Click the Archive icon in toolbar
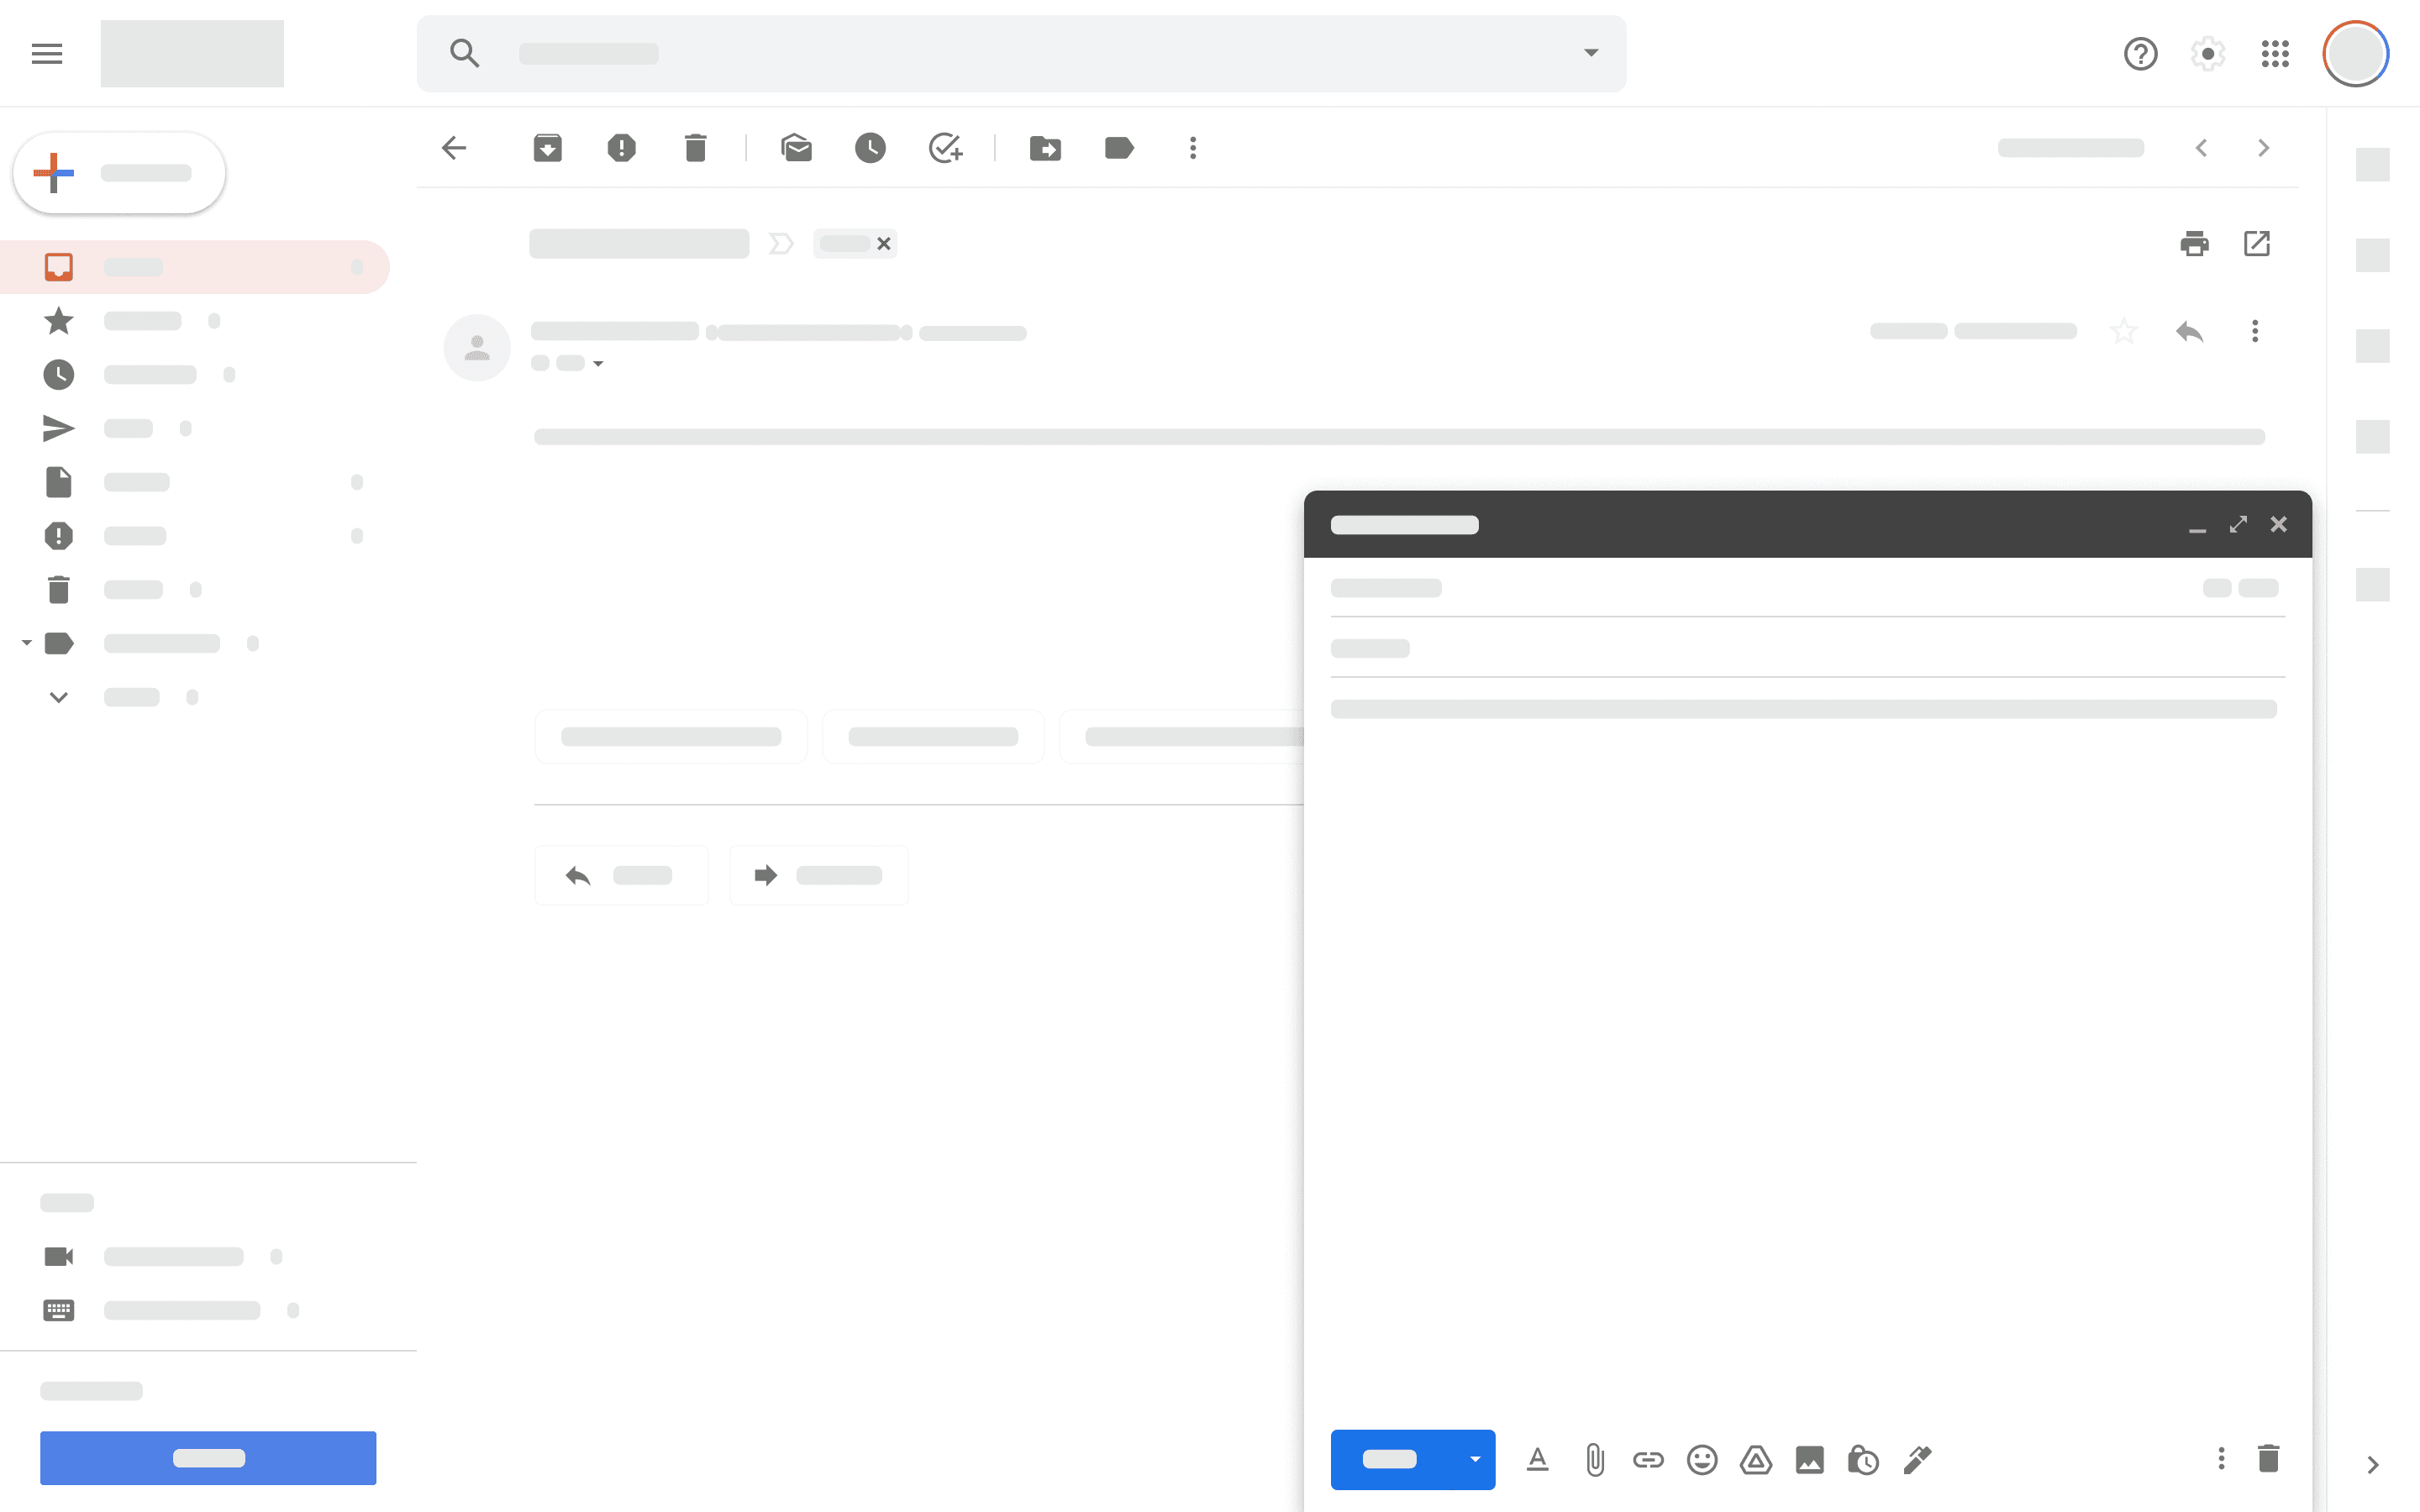Screen dimensions: 2420x1512 [x=547, y=148]
